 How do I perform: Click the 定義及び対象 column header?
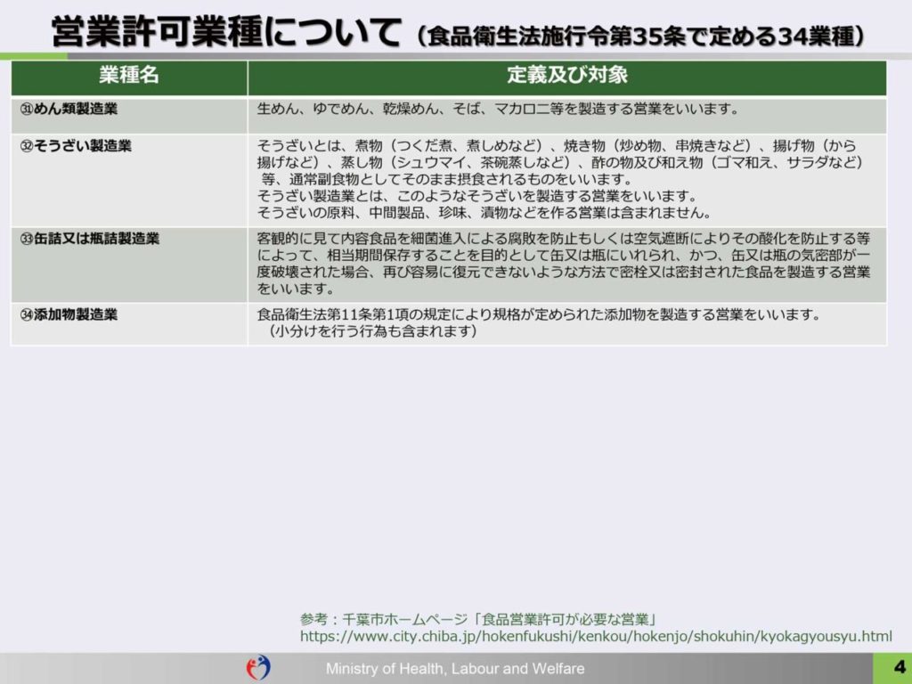tap(567, 78)
